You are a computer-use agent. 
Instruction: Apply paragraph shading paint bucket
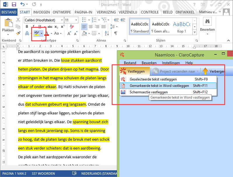point(84,33)
